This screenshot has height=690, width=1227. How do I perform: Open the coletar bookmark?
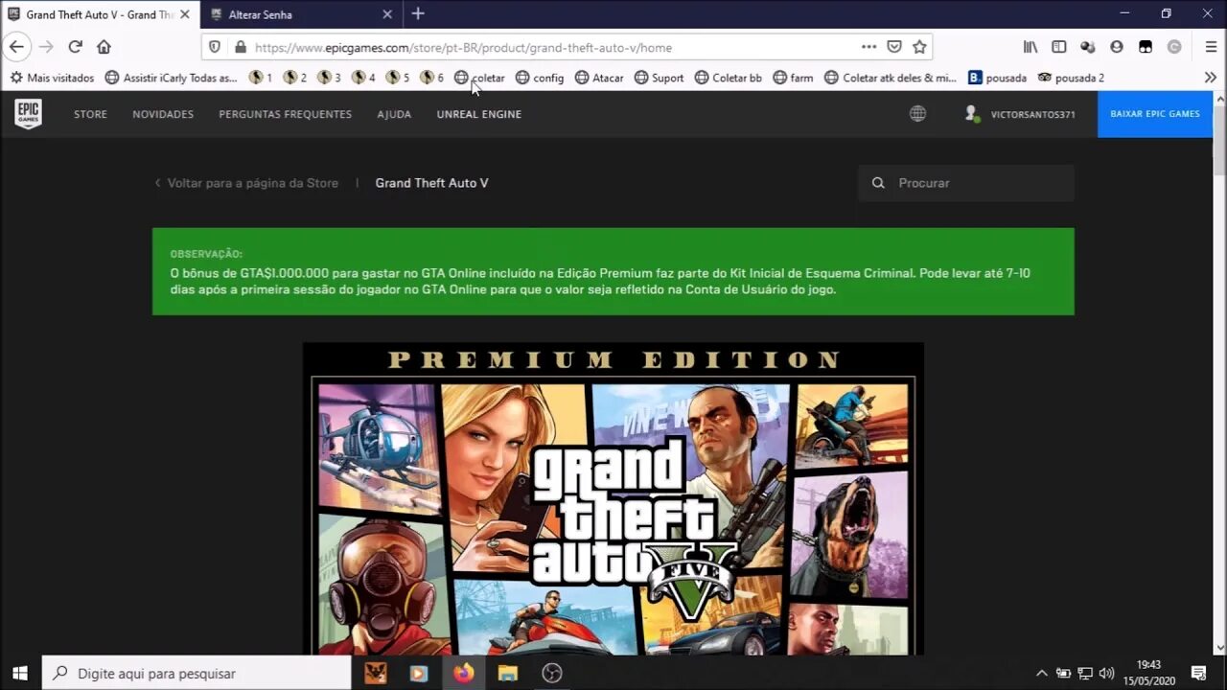click(x=479, y=78)
